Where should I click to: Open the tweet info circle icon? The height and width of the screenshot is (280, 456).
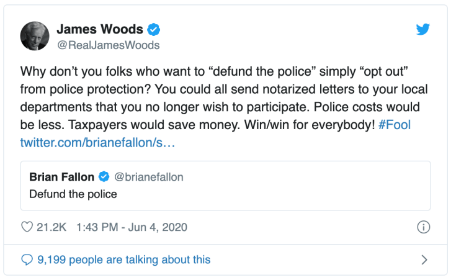(423, 227)
